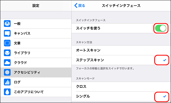Open 一般 settings menu item
171x103 pixels.
36,24
